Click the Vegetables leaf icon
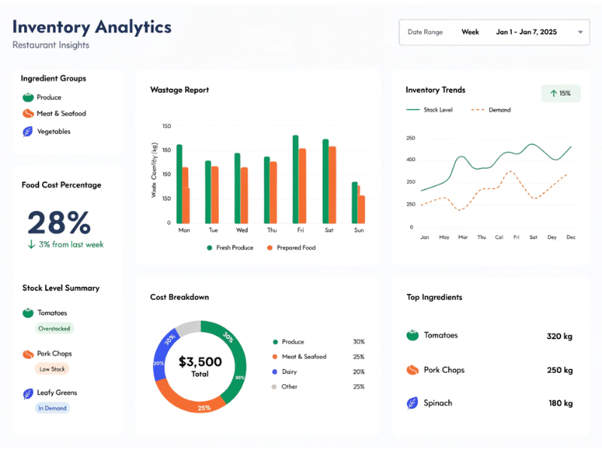The width and height of the screenshot is (602, 452). [x=28, y=131]
